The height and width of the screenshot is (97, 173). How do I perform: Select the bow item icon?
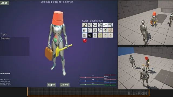click(90, 30)
